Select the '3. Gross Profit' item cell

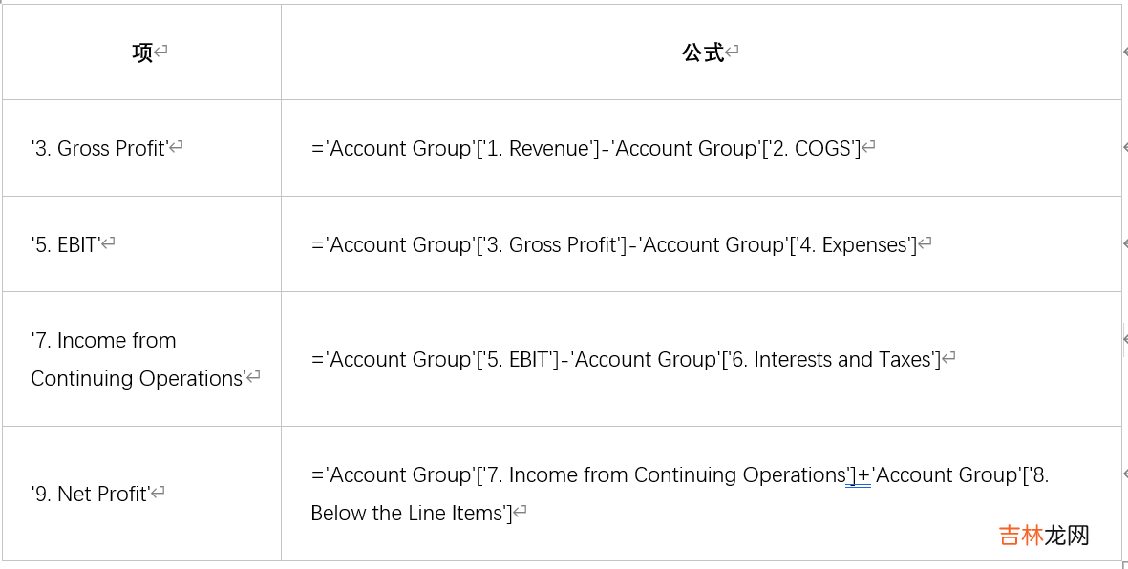pyautogui.click(x=99, y=148)
